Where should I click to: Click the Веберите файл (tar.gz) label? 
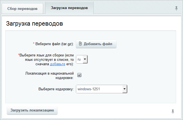pyautogui.click(x=54, y=44)
